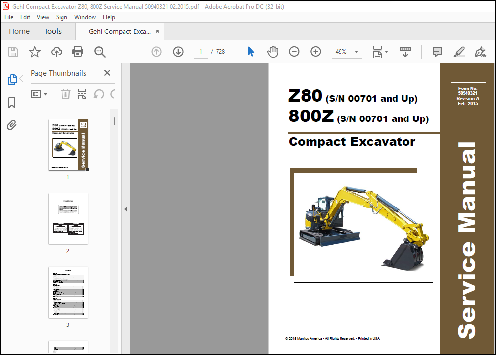Open the View menu
Screen dimensions: 496x355
(43, 17)
